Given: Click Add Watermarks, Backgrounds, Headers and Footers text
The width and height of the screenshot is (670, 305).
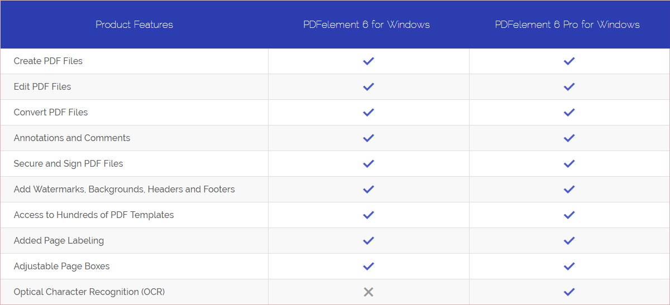Looking at the screenshot, I should (125, 189).
